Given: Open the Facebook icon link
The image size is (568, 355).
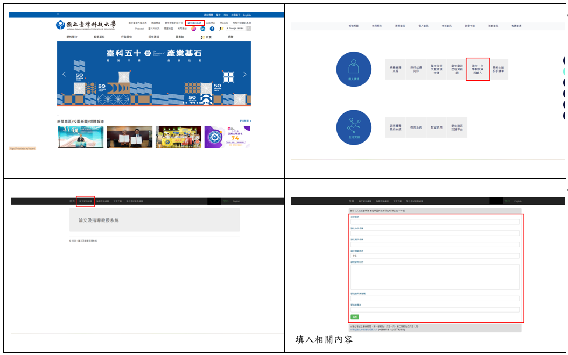Looking at the screenshot, I should [212, 29].
